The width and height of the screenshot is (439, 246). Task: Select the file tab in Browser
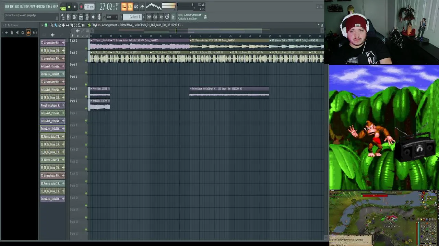[x=12, y=32]
